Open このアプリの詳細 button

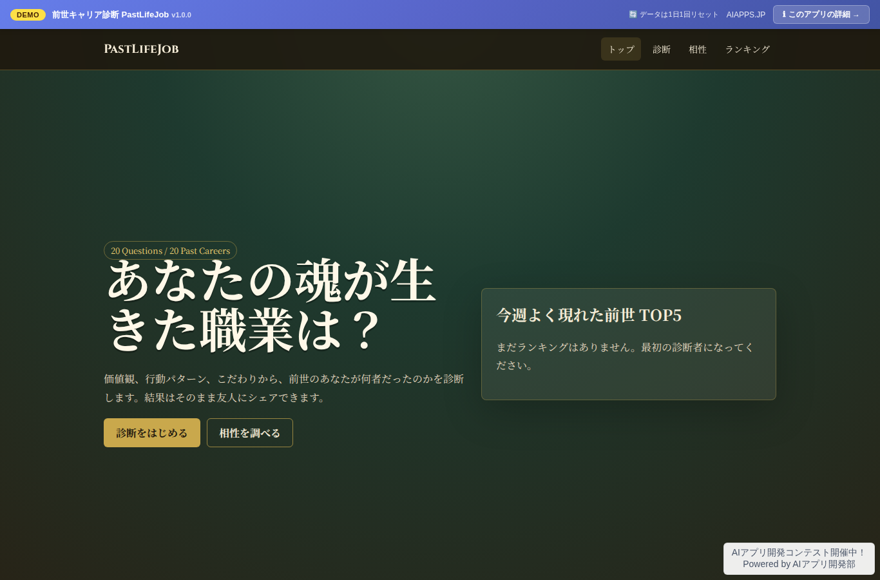tap(821, 14)
